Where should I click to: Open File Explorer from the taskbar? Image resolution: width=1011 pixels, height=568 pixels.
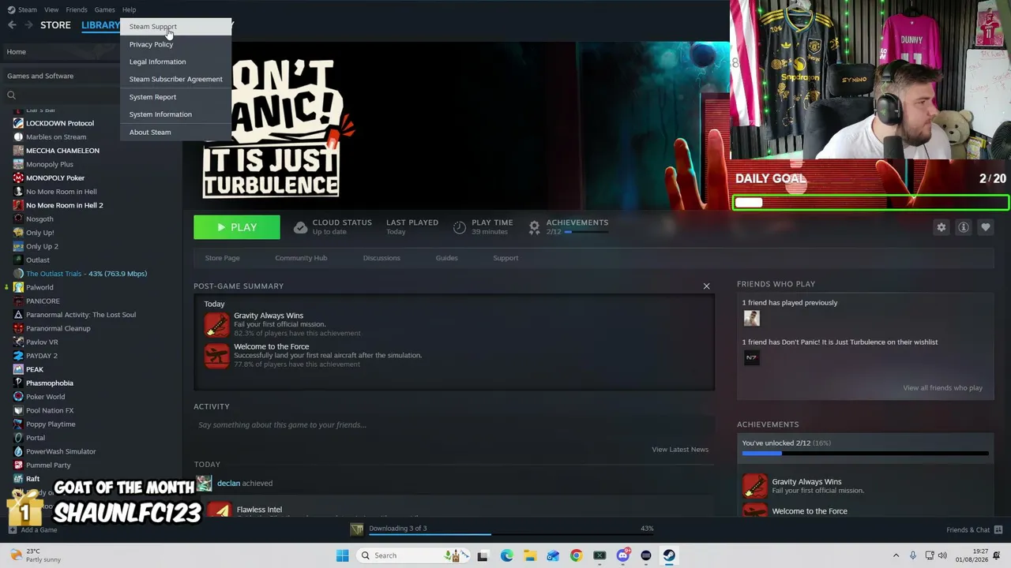click(530, 555)
